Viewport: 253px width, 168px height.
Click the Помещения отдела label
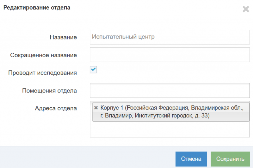[x=49, y=91]
